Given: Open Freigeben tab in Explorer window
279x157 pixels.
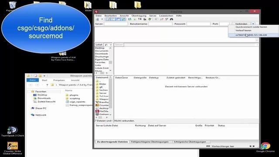Looking at the screenshot, I should tap(59, 80).
